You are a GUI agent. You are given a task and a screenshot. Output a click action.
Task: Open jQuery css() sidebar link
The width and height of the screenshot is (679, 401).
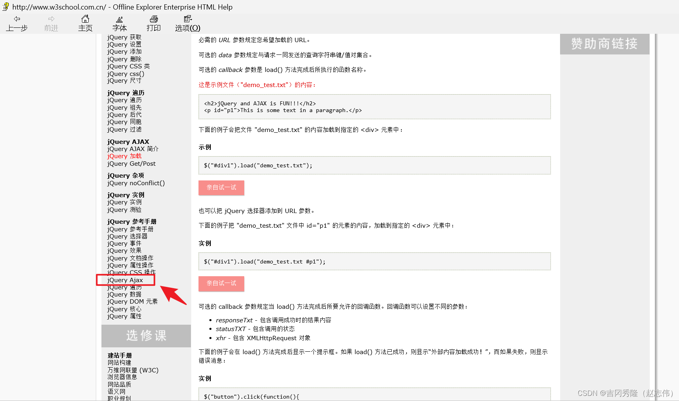click(126, 74)
